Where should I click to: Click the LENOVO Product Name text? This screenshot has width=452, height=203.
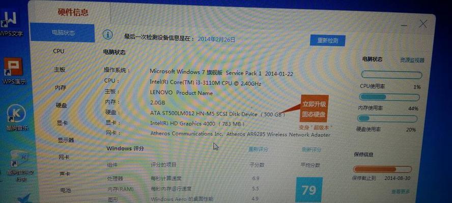(181, 93)
